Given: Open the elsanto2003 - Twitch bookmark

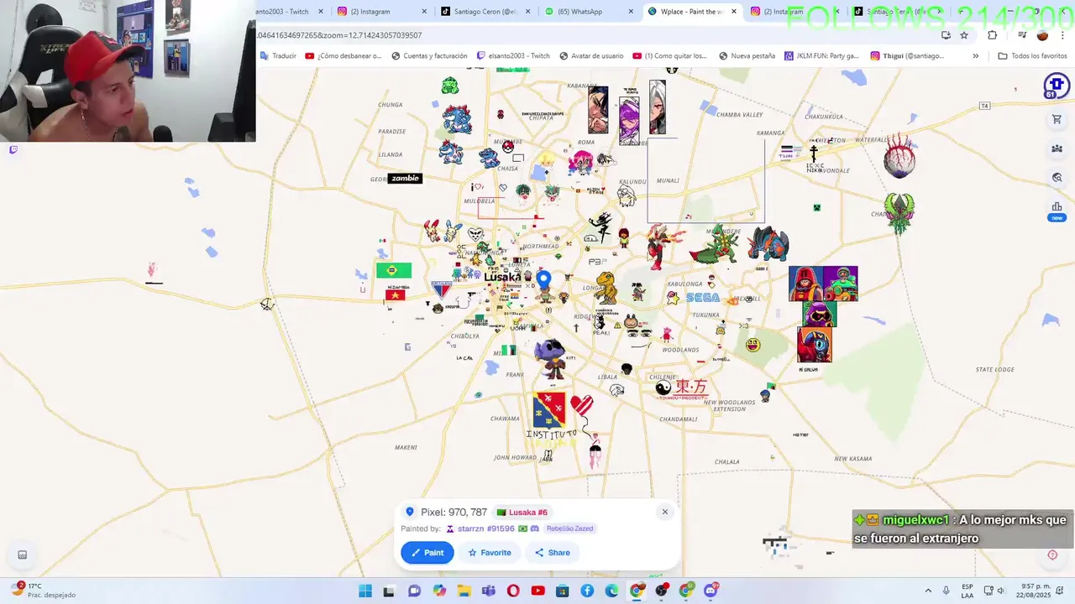Looking at the screenshot, I should coord(513,56).
